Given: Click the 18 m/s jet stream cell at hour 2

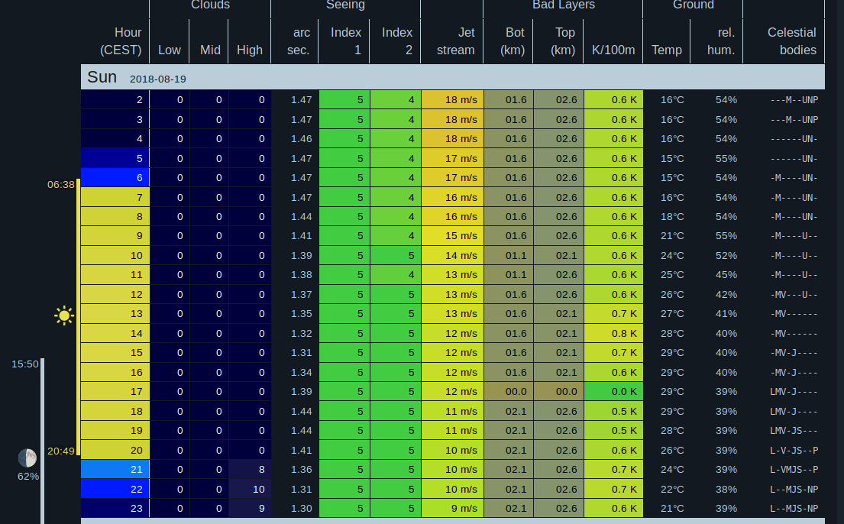Looking at the screenshot, I should pyautogui.click(x=452, y=99).
